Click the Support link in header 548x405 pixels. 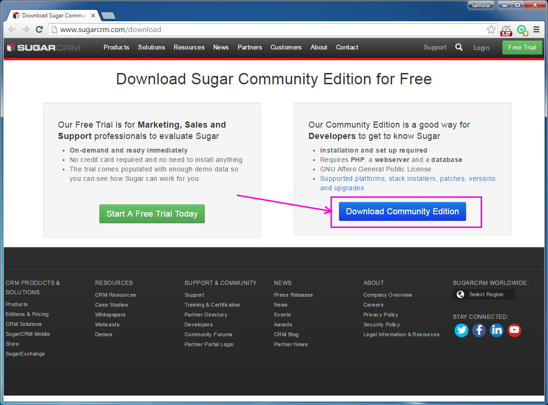tap(435, 47)
